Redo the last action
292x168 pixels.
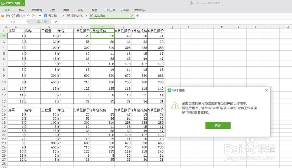pos(33,16)
